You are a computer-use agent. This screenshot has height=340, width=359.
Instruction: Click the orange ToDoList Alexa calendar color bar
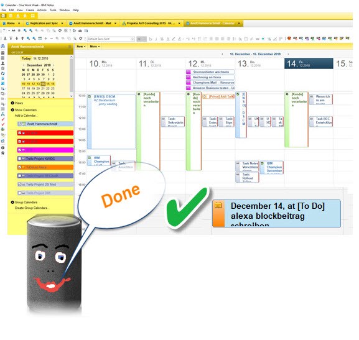point(45,167)
